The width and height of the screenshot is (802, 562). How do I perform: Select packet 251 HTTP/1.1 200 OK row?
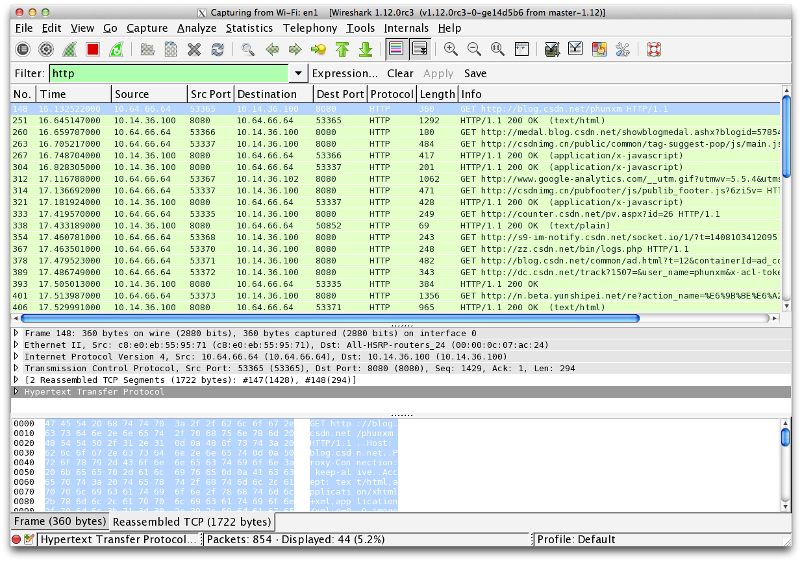pyautogui.click(x=395, y=120)
